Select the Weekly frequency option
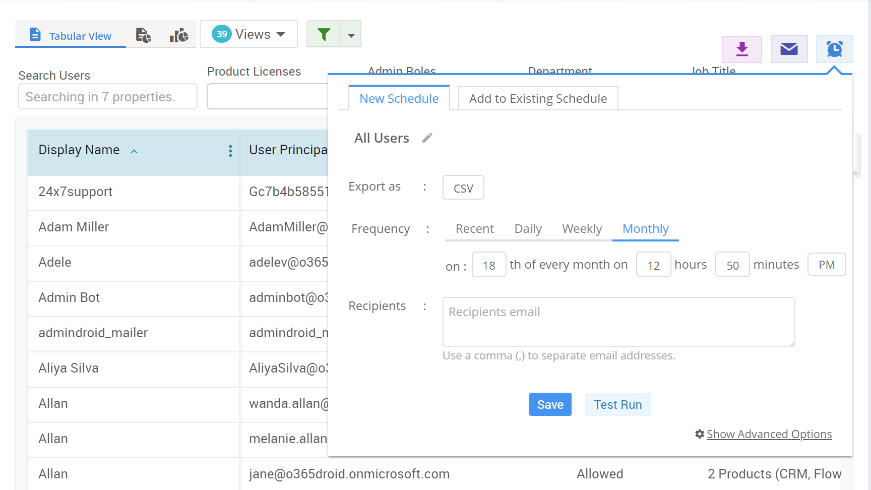Screen dimensions: 871x490 582,229
